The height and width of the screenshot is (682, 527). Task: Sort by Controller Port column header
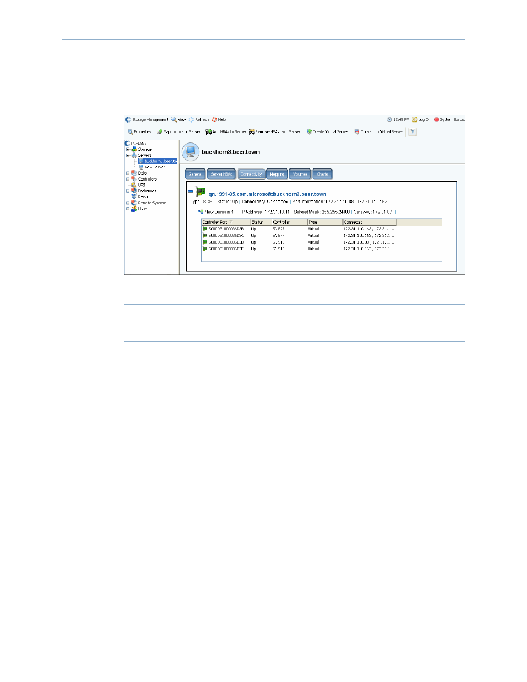point(215,222)
